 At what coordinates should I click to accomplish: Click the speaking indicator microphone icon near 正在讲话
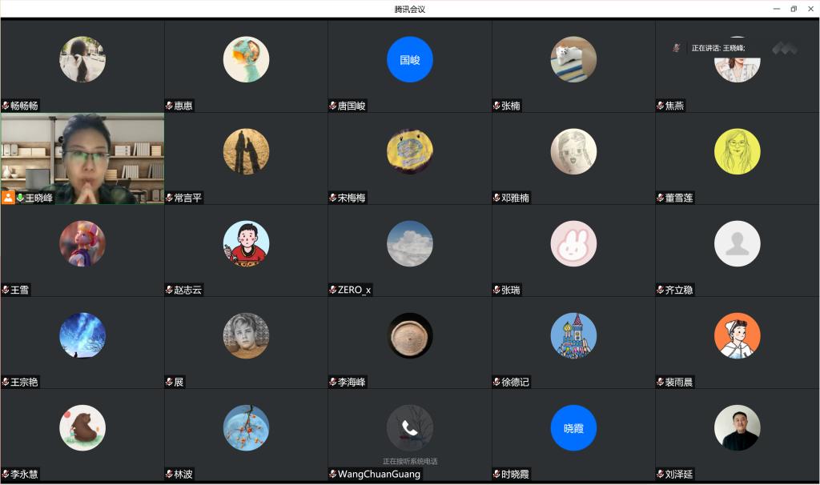pyautogui.click(x=676, y=48)
